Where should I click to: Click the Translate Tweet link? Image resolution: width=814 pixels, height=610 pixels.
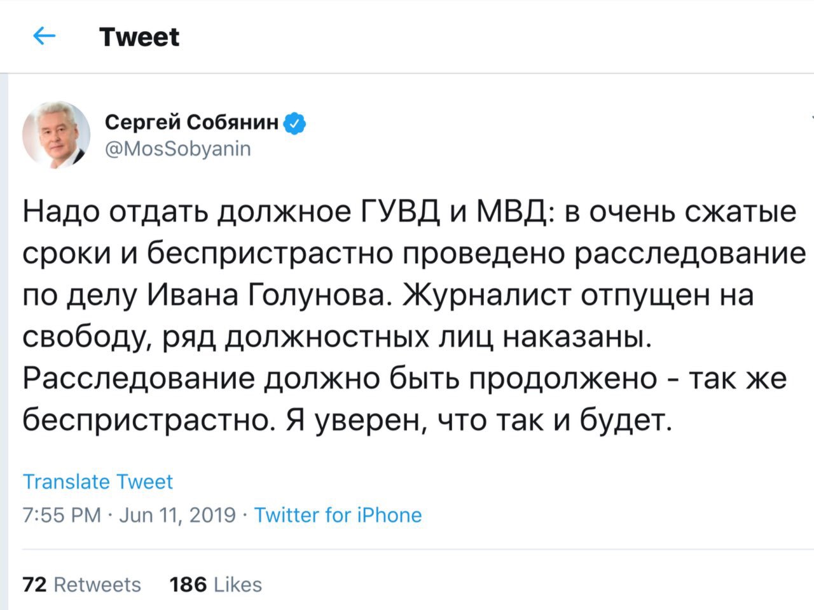coord(98,482)
